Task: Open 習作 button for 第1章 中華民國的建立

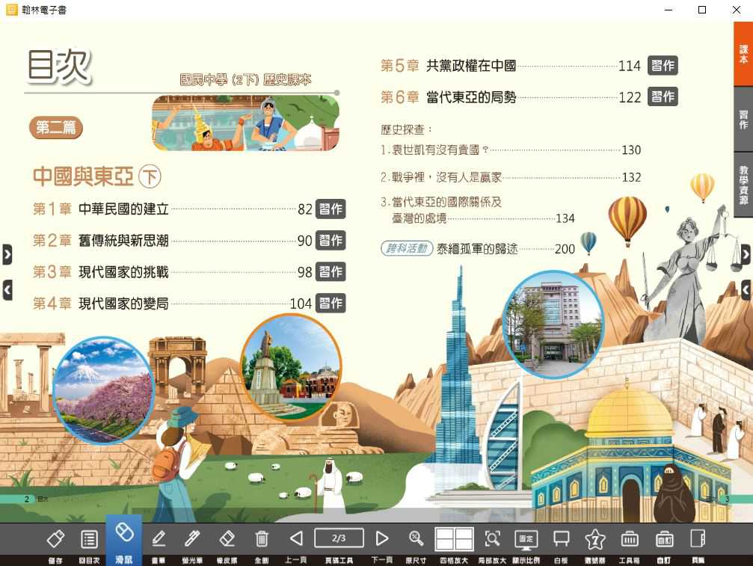Action: tap(331, 209)
